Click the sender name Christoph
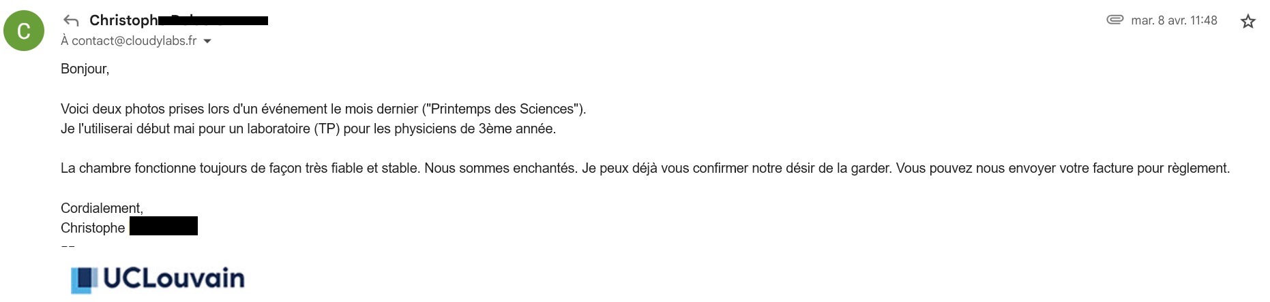 (x=123, y=20)
